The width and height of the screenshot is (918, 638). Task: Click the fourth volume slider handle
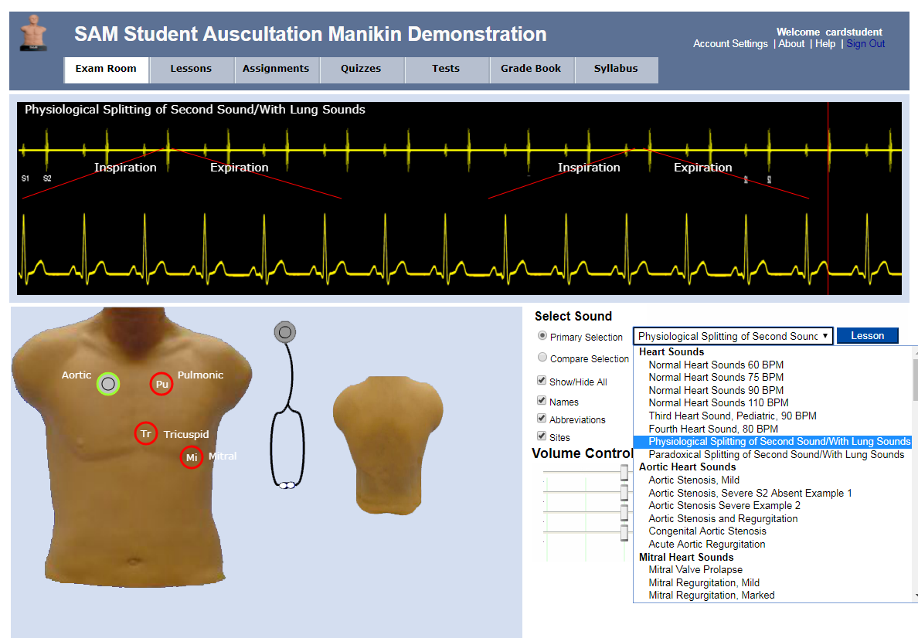pyautogui.click(x=624, y=532)
